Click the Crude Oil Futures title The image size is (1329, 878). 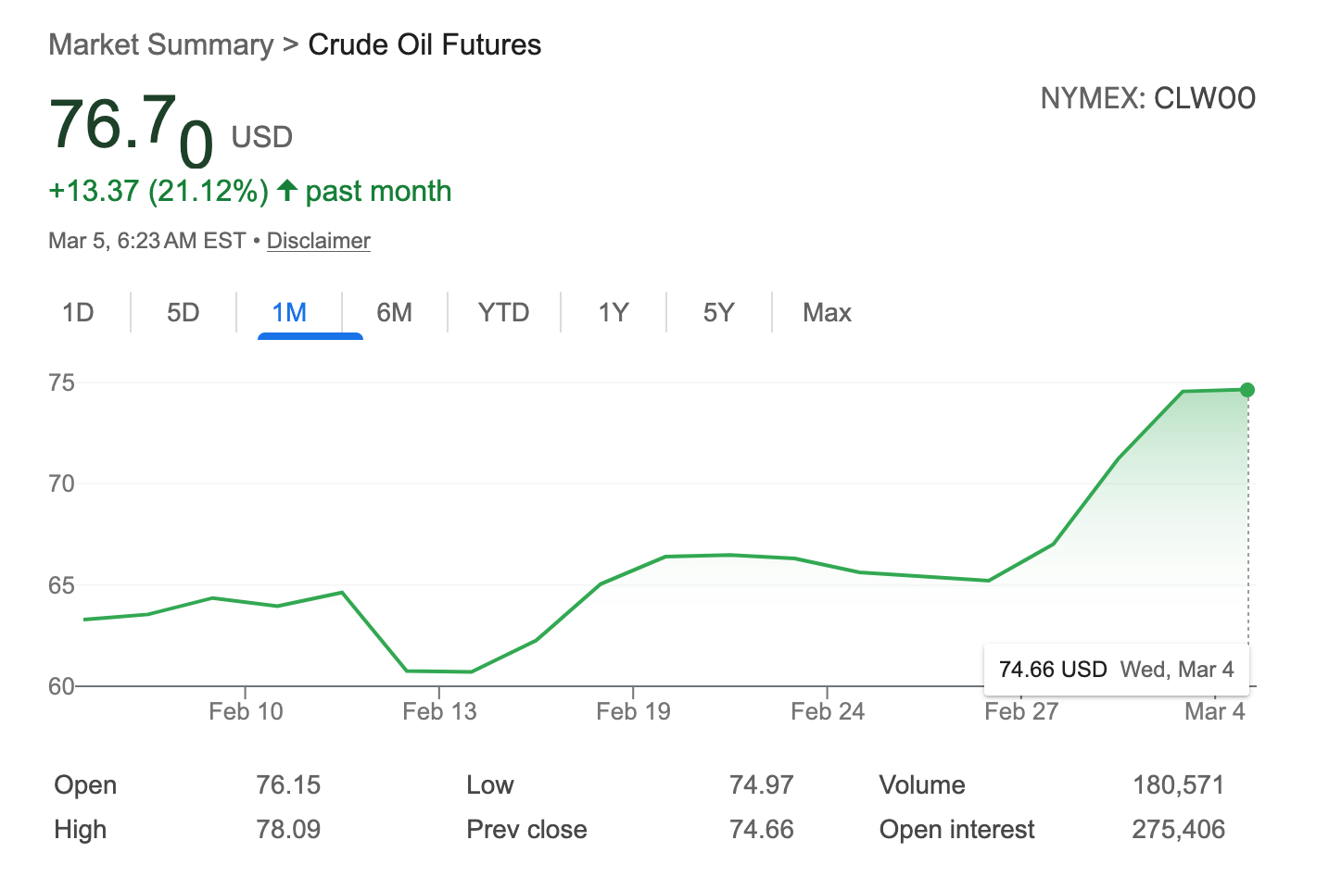424,44
